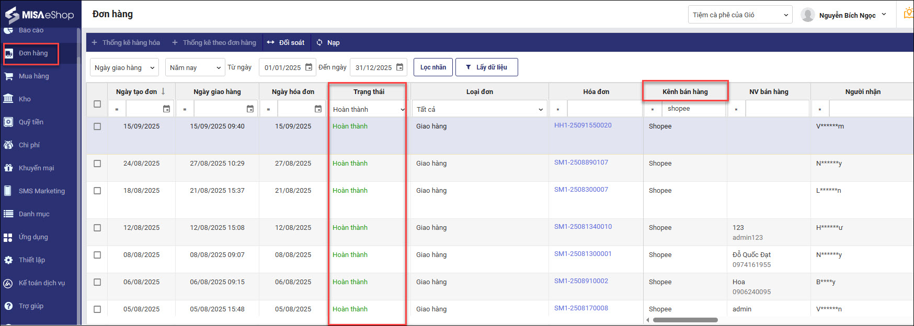Open the Năm nay period dropdown

[195, 67]
